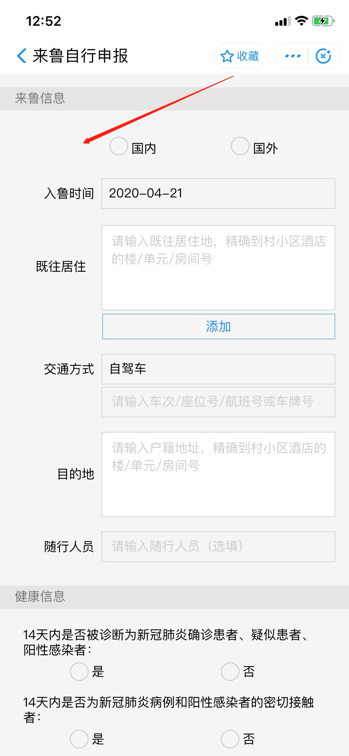Click the license plate number input
Viewport: 349px width, 756px height.
(x=218, y=402)
